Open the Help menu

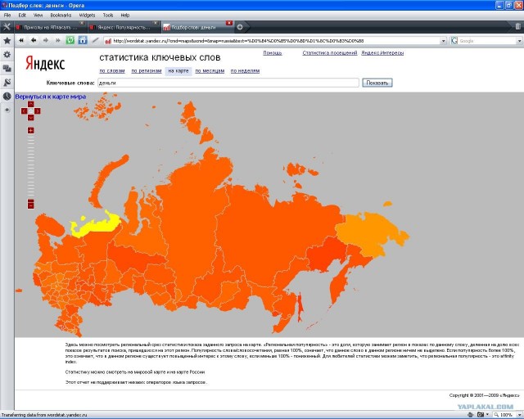coord(125,16)
